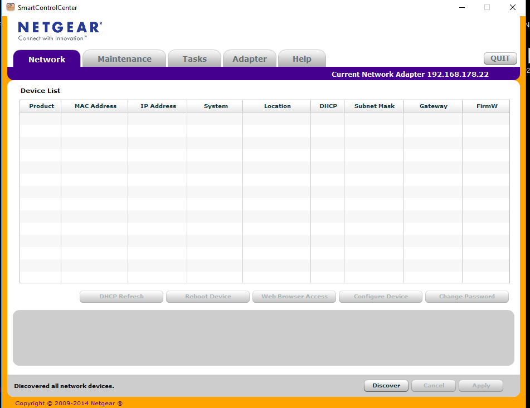Click the Device List heading
This screenshot has width=530, height=408.
[40, 91]
